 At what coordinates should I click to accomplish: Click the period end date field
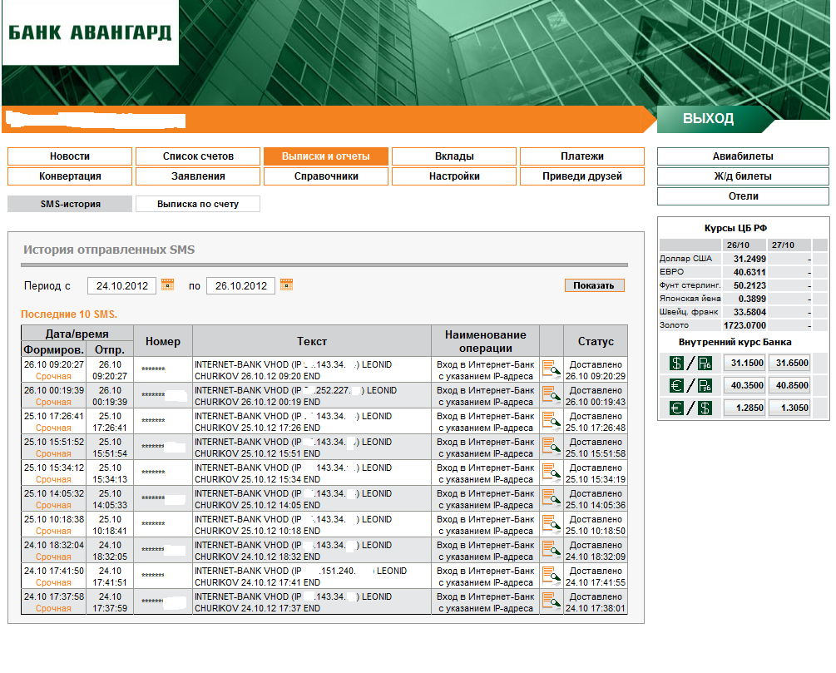[241, 286]
